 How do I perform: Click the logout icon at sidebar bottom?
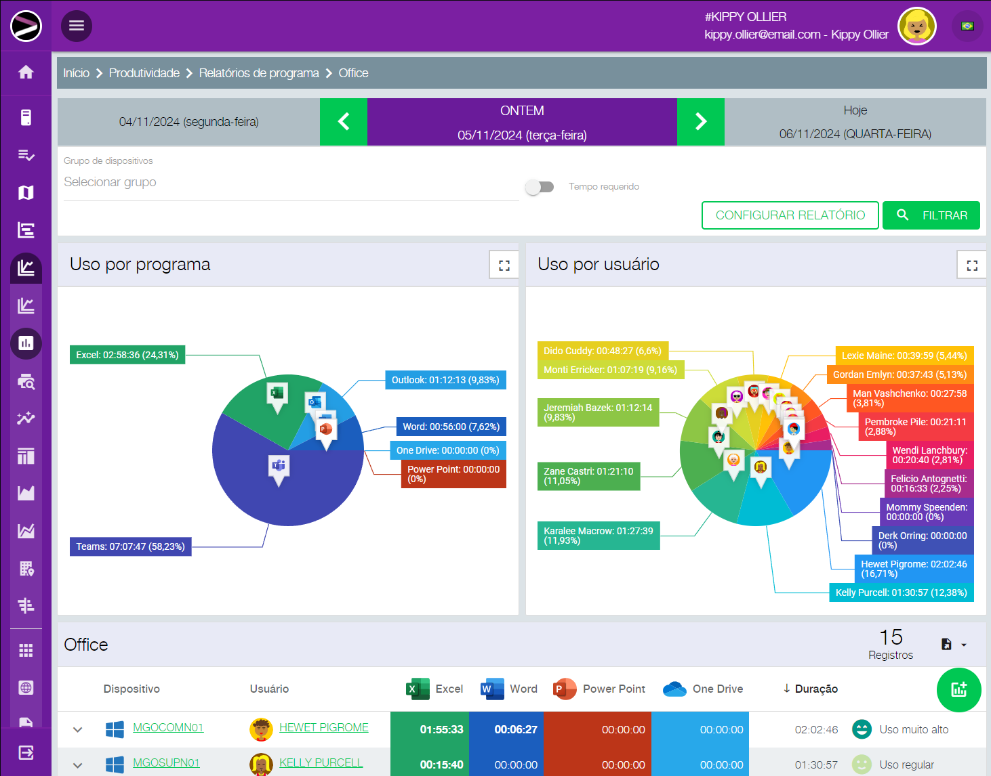pos(26,752)
